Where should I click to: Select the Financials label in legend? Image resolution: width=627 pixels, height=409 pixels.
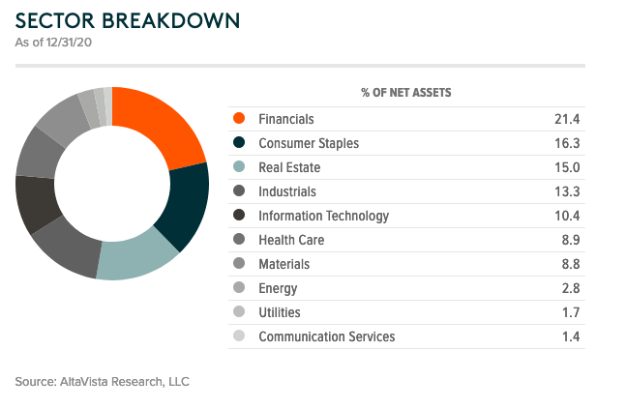(286, 119)
